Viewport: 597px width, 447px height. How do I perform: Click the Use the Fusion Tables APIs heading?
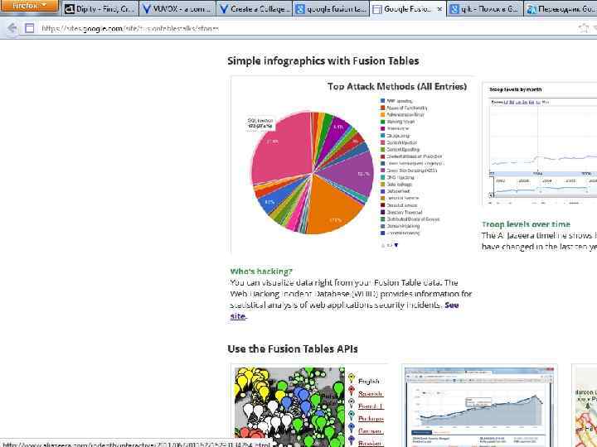(293, 349)
